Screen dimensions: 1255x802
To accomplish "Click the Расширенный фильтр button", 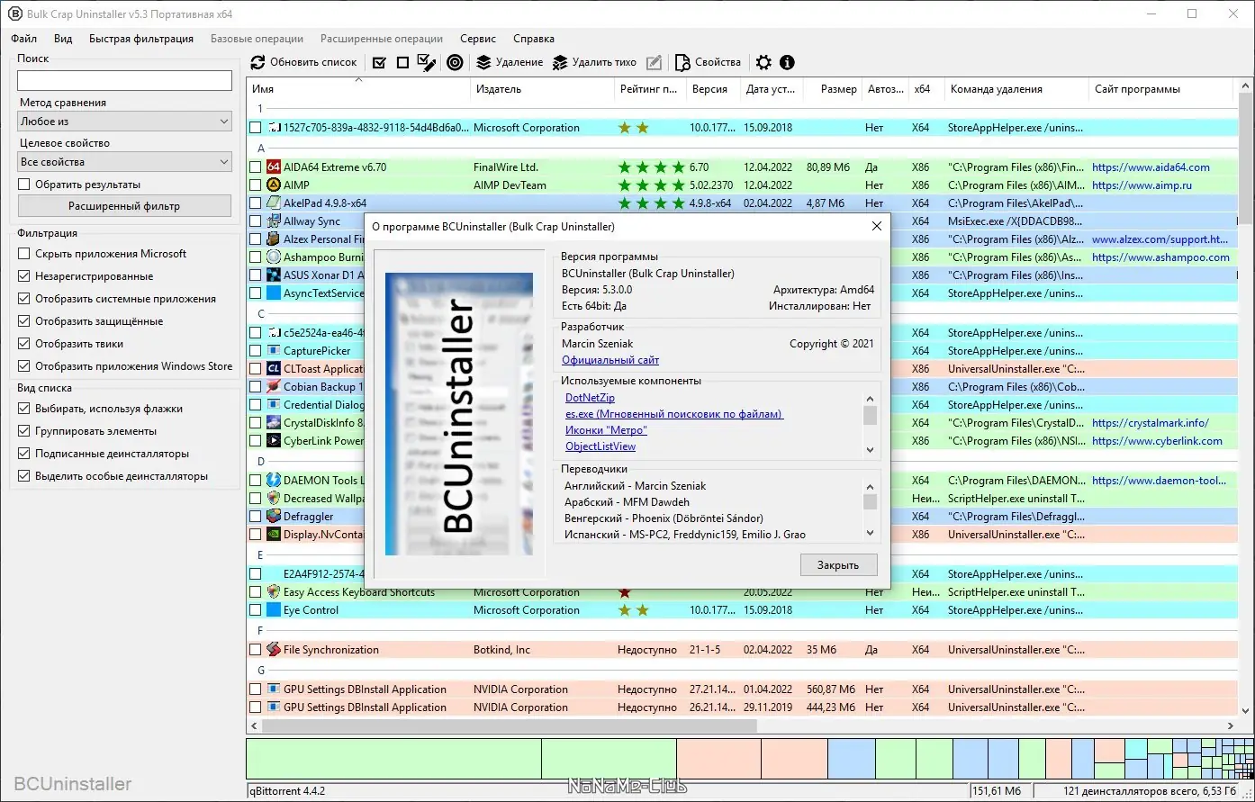I will [x=124, y=206].
